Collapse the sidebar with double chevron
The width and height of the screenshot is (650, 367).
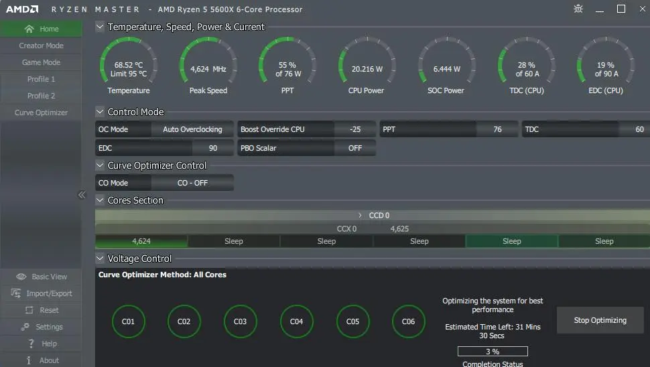coord(82,195)
